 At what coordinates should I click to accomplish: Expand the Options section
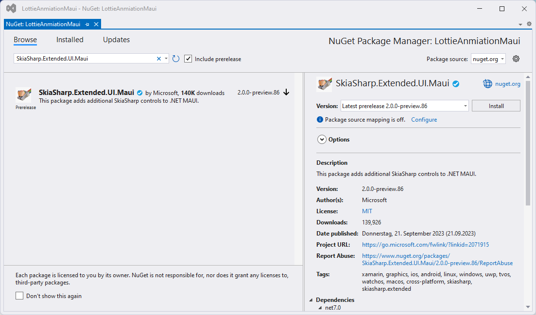pos(321,140)
